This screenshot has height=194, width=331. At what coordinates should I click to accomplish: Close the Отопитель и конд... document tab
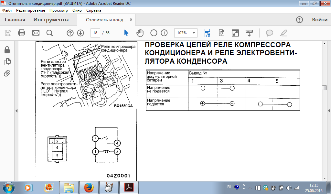point(131,20)
